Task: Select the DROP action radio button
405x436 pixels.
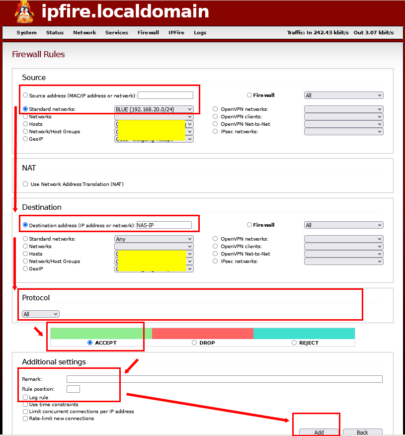Action: pyautogui.click(x=194, y=343)
